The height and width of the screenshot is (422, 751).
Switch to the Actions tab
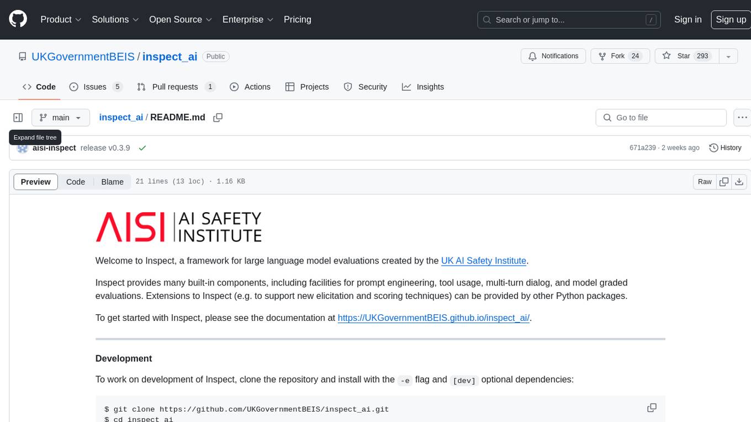pyautogui.click(x=250, y=87)
